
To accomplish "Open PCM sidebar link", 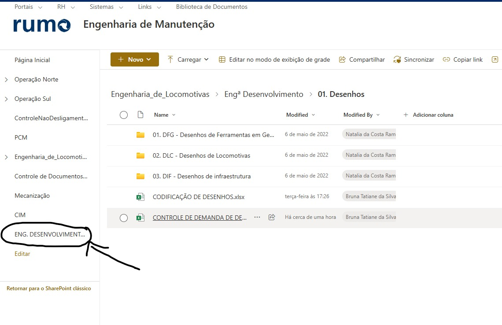I will click(21, 137).
